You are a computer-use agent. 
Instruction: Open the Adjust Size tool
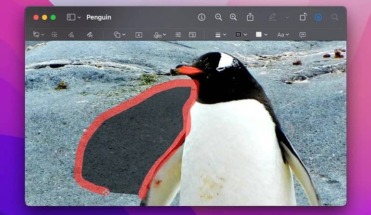coord(192,35)
